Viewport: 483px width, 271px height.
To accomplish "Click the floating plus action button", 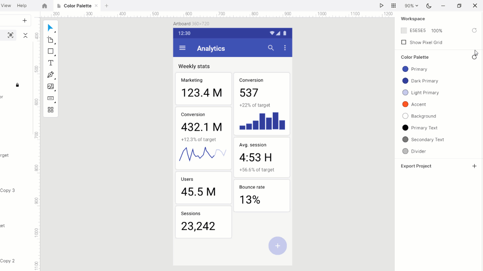I will (x=278, y=246).
